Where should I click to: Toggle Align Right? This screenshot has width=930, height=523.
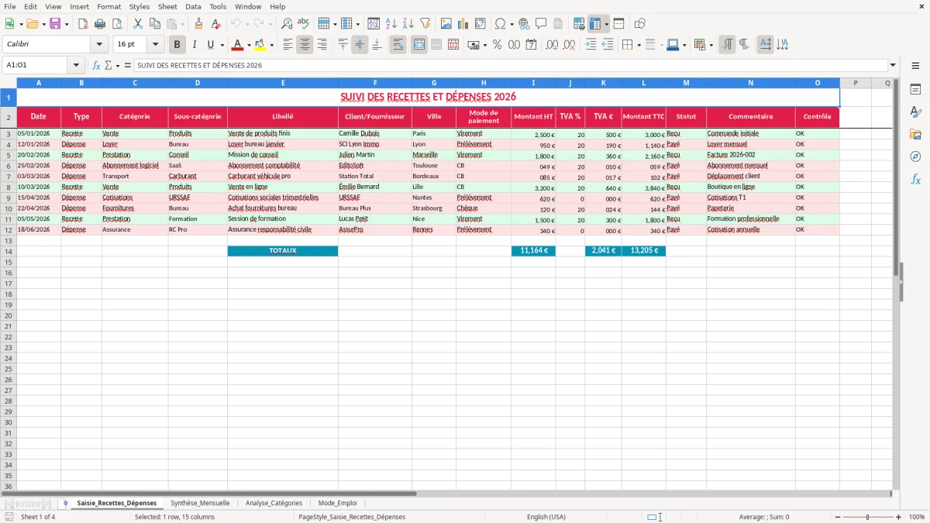pos(322,45)
